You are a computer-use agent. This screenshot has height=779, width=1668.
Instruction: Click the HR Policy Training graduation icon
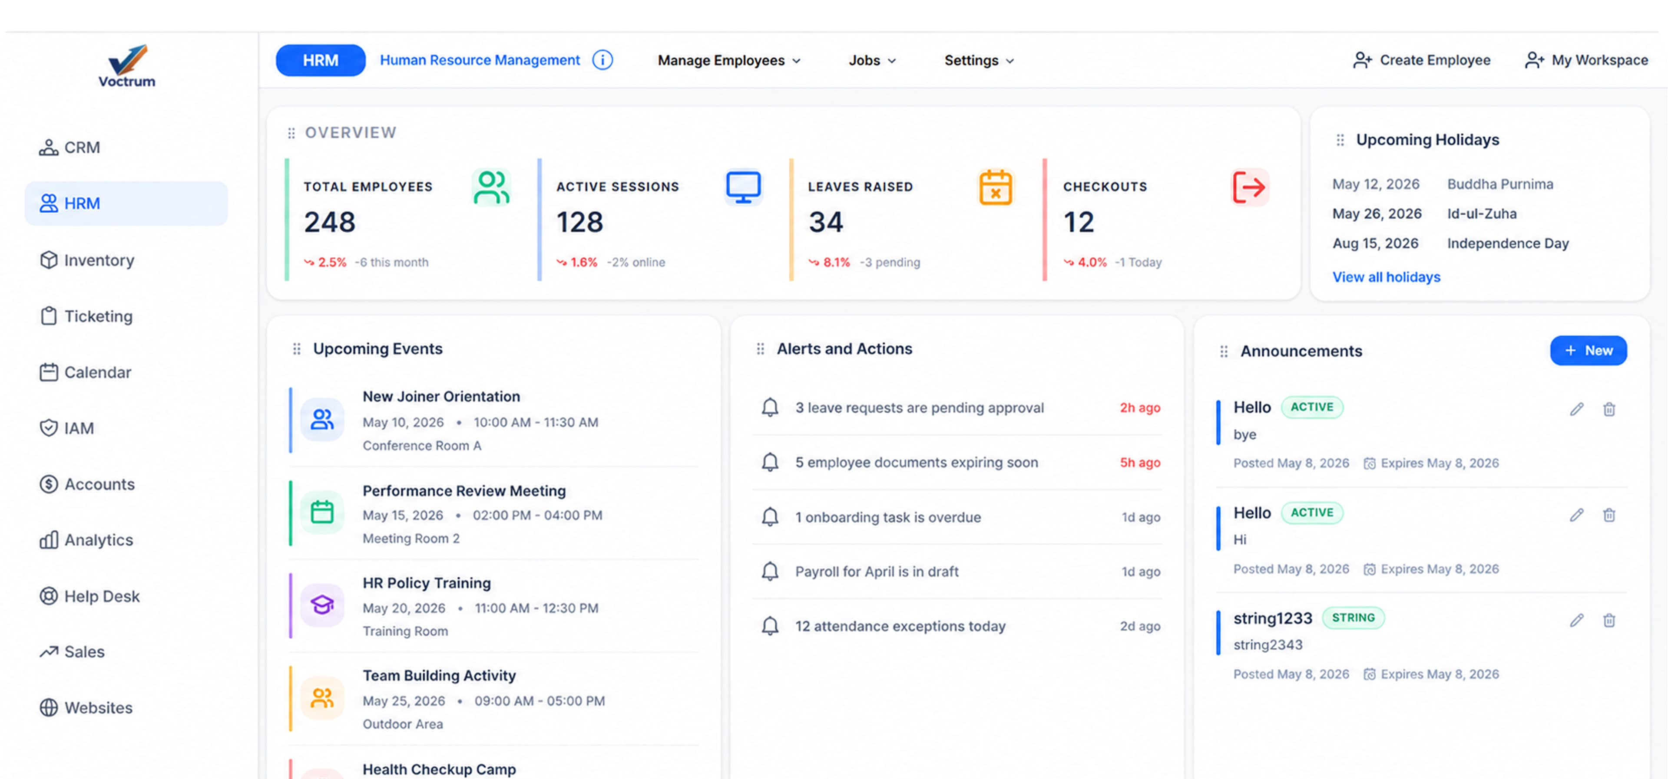point(322,605)
